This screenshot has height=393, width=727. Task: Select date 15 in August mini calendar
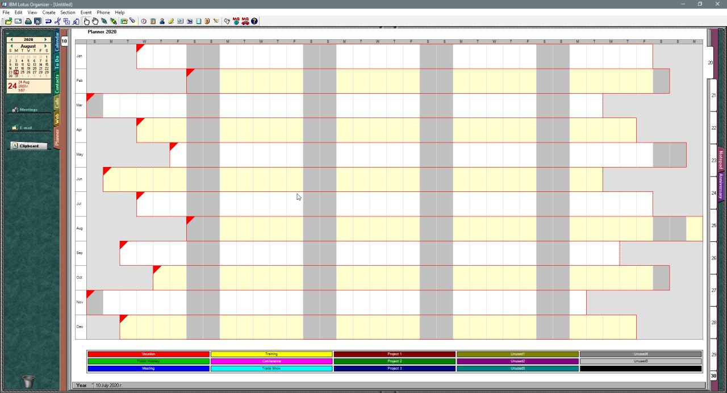[46, 65]
